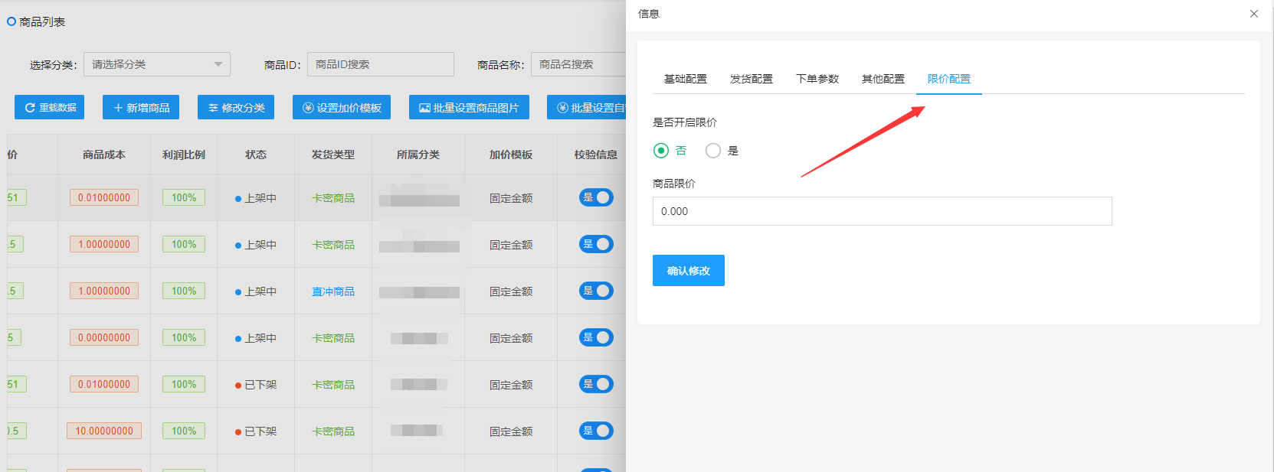Add a product with the 新增商品 button
This screenshot has height=472, width=1274.
(141, 108)
